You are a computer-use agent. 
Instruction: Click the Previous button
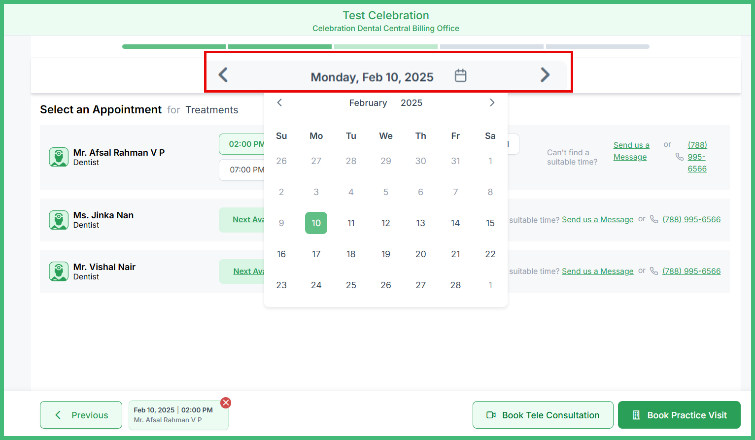point(81,415)
